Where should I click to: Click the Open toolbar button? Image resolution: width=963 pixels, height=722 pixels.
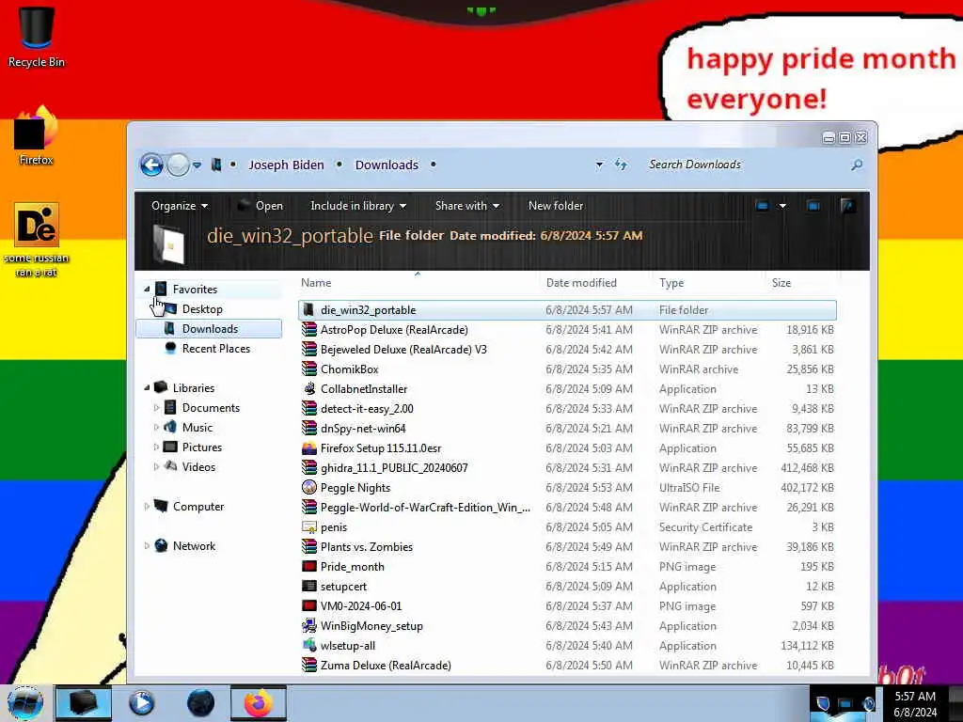click(x=260, y=206)
